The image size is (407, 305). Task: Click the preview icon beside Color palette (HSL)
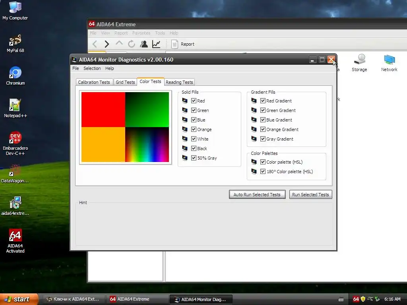[x=254, y=162]
